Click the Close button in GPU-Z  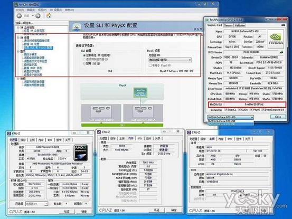(x=278, y=117)
